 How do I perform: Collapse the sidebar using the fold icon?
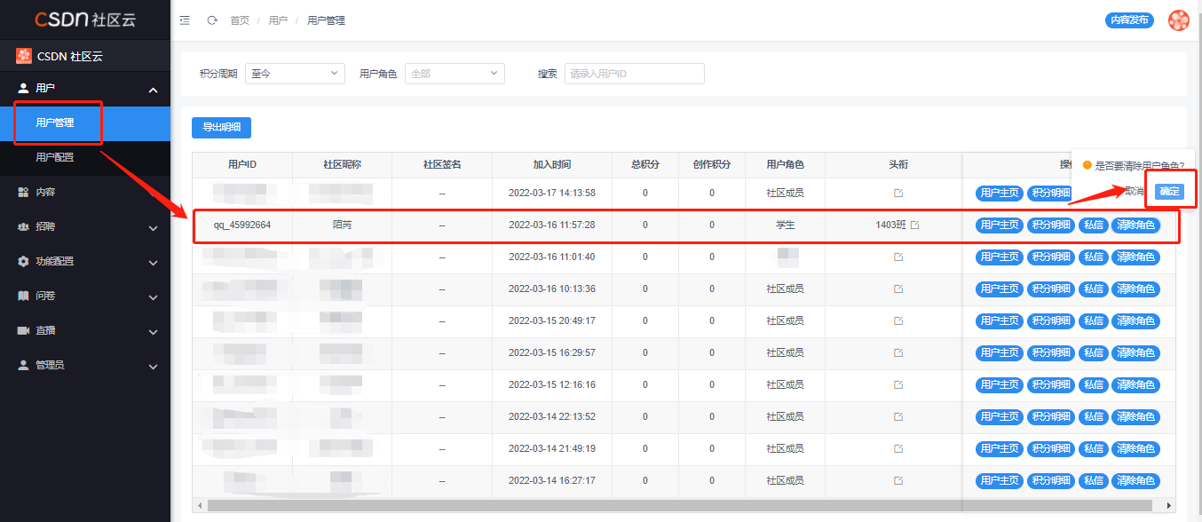point(185,20)
